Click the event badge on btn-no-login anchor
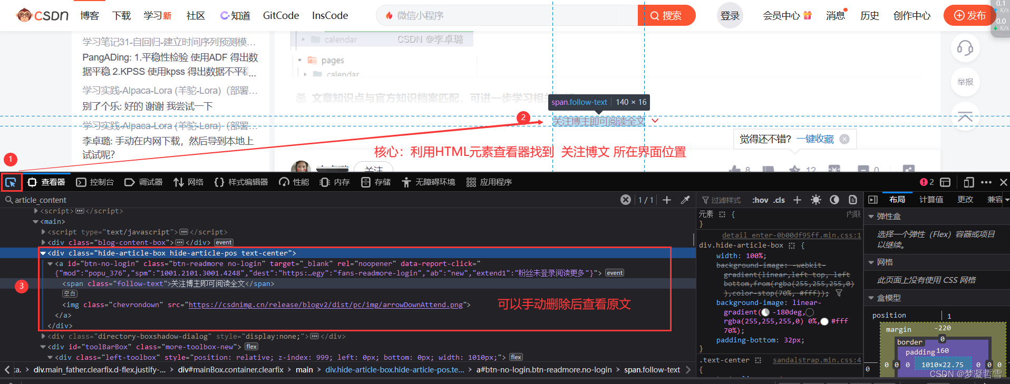The width and height of the screenshot is (1010, 384). point(615,273)
